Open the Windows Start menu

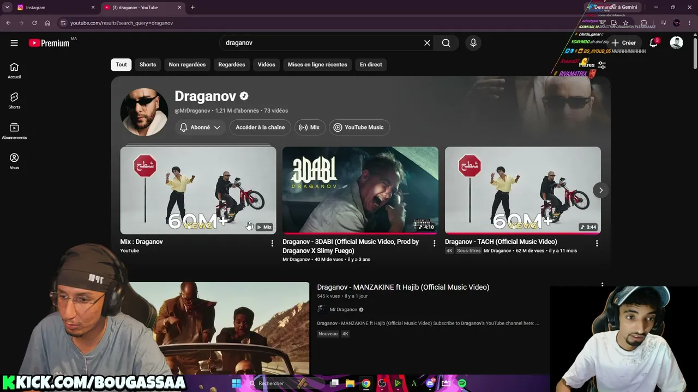tap(236, 383)
